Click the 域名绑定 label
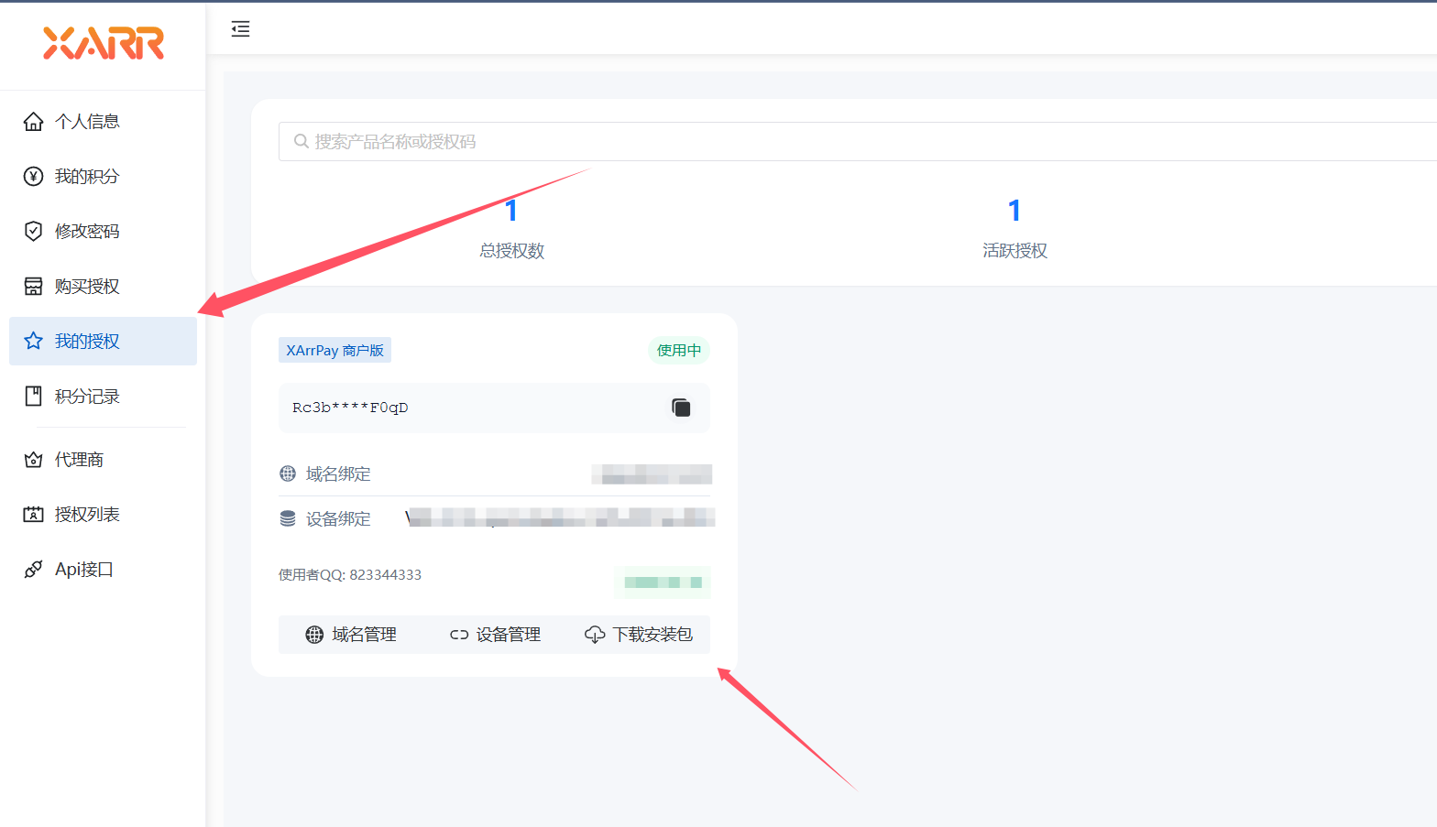The height and width of the screenshot is (827, 1437). (x=338, y=473)
